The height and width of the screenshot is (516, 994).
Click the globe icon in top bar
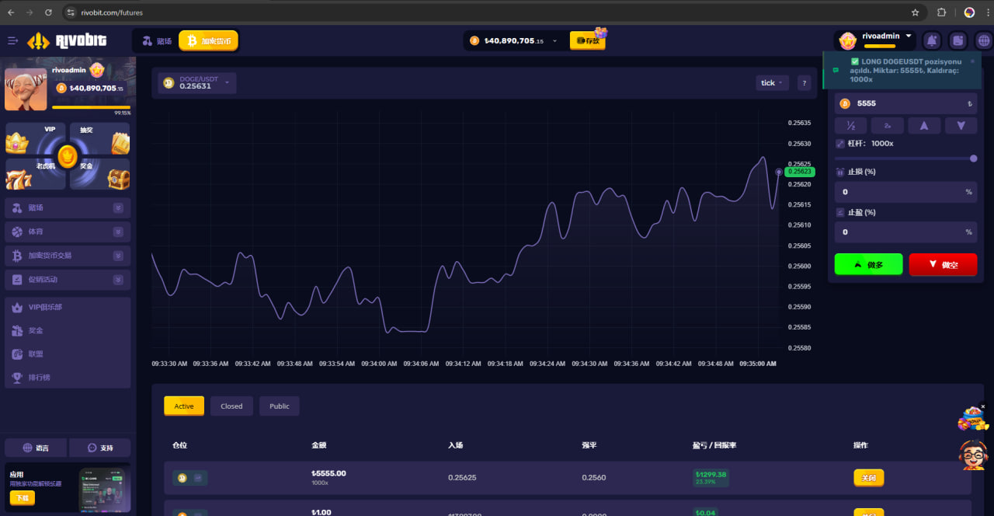click(983, 40)
